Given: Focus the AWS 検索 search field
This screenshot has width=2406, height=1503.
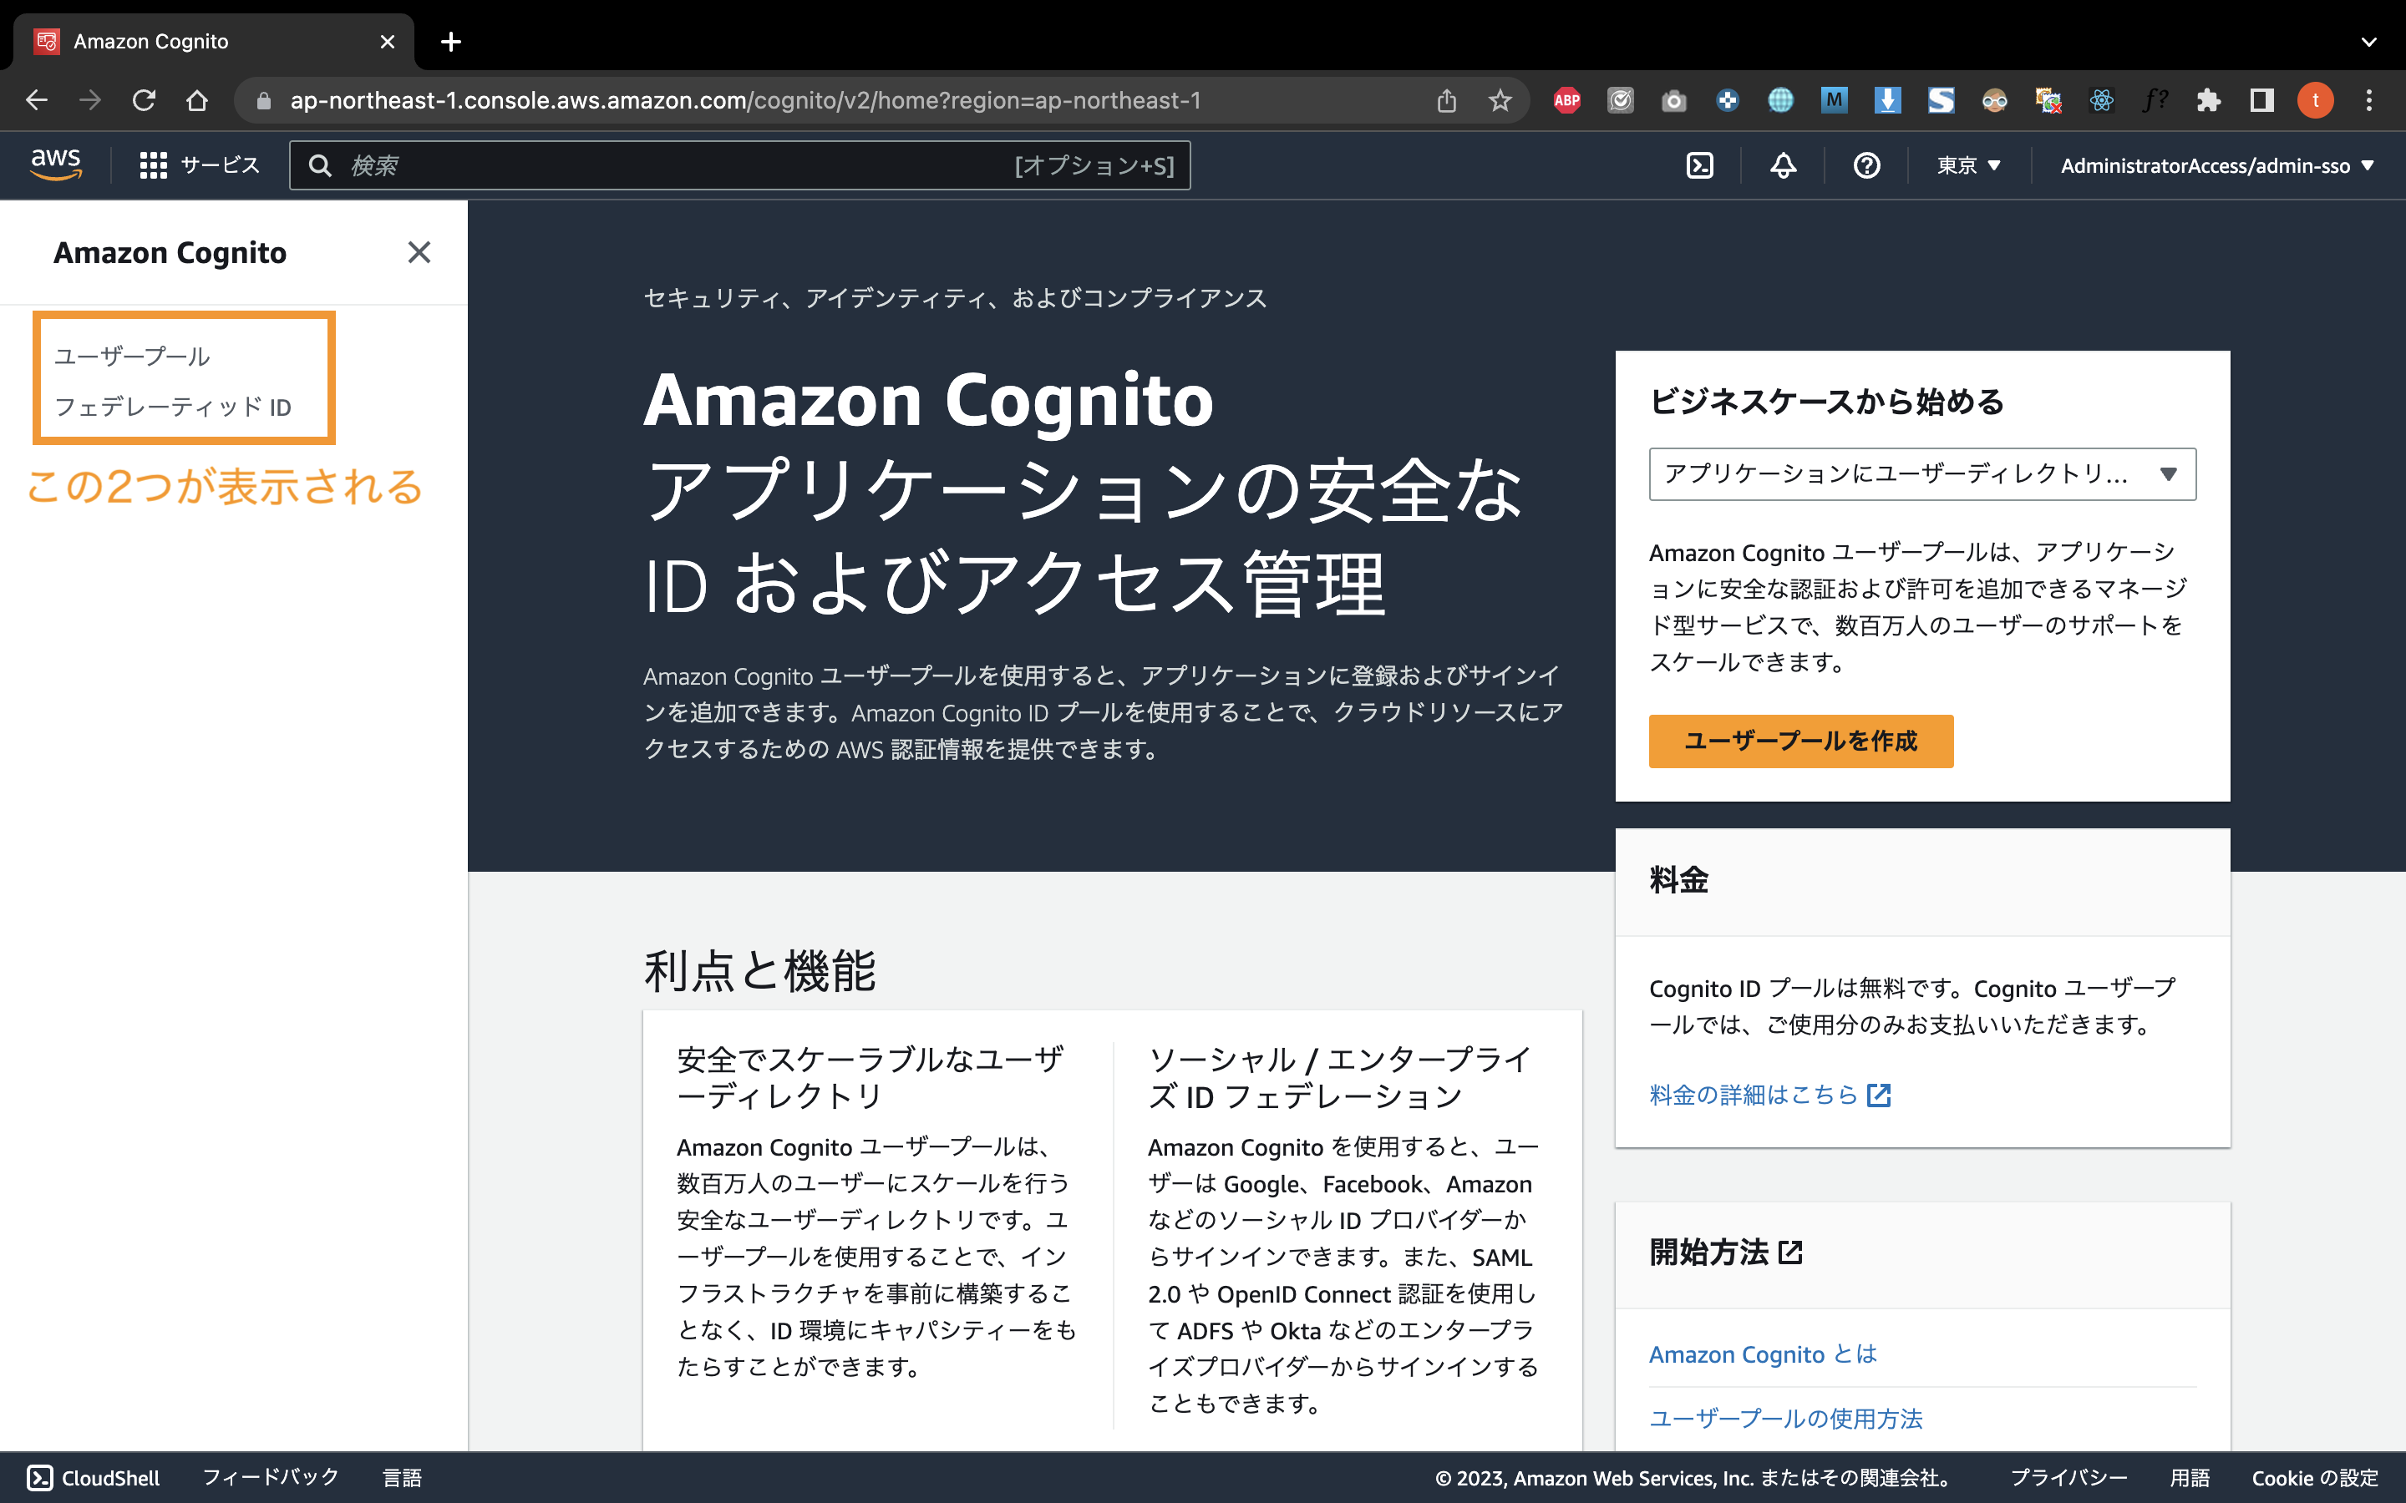Looking at the screenshot, I should click(676, 165).
